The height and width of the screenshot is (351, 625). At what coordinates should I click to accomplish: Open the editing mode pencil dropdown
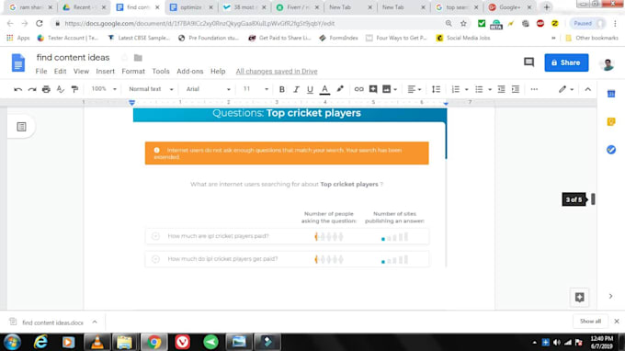click(565, 89)
